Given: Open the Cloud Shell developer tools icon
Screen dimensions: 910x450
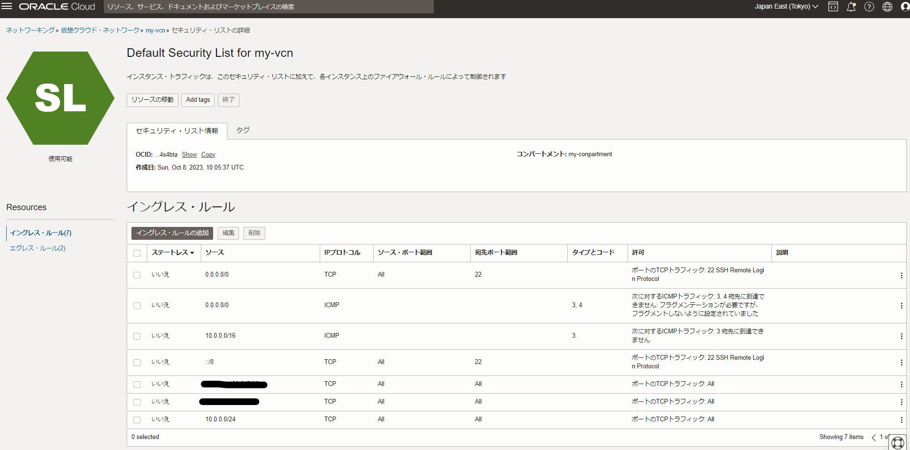Looking at the screenshot, I should point(833,7).
